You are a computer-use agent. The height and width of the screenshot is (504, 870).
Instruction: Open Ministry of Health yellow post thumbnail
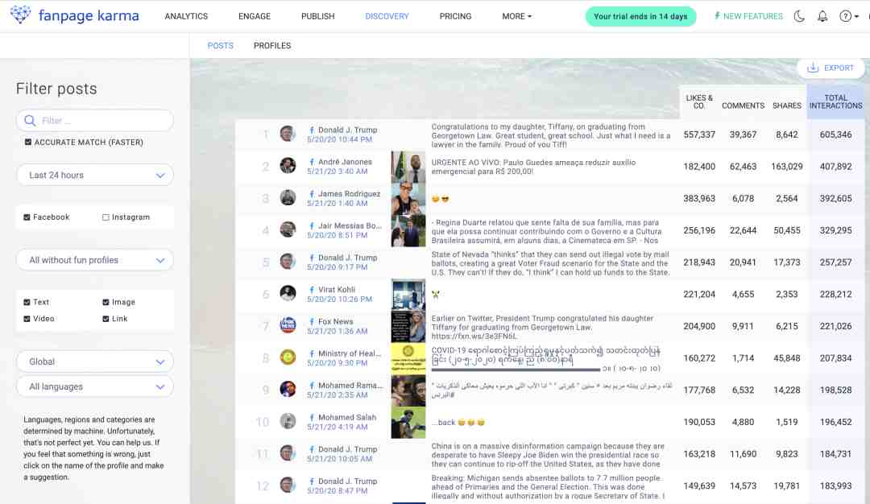tap(408, 357)
